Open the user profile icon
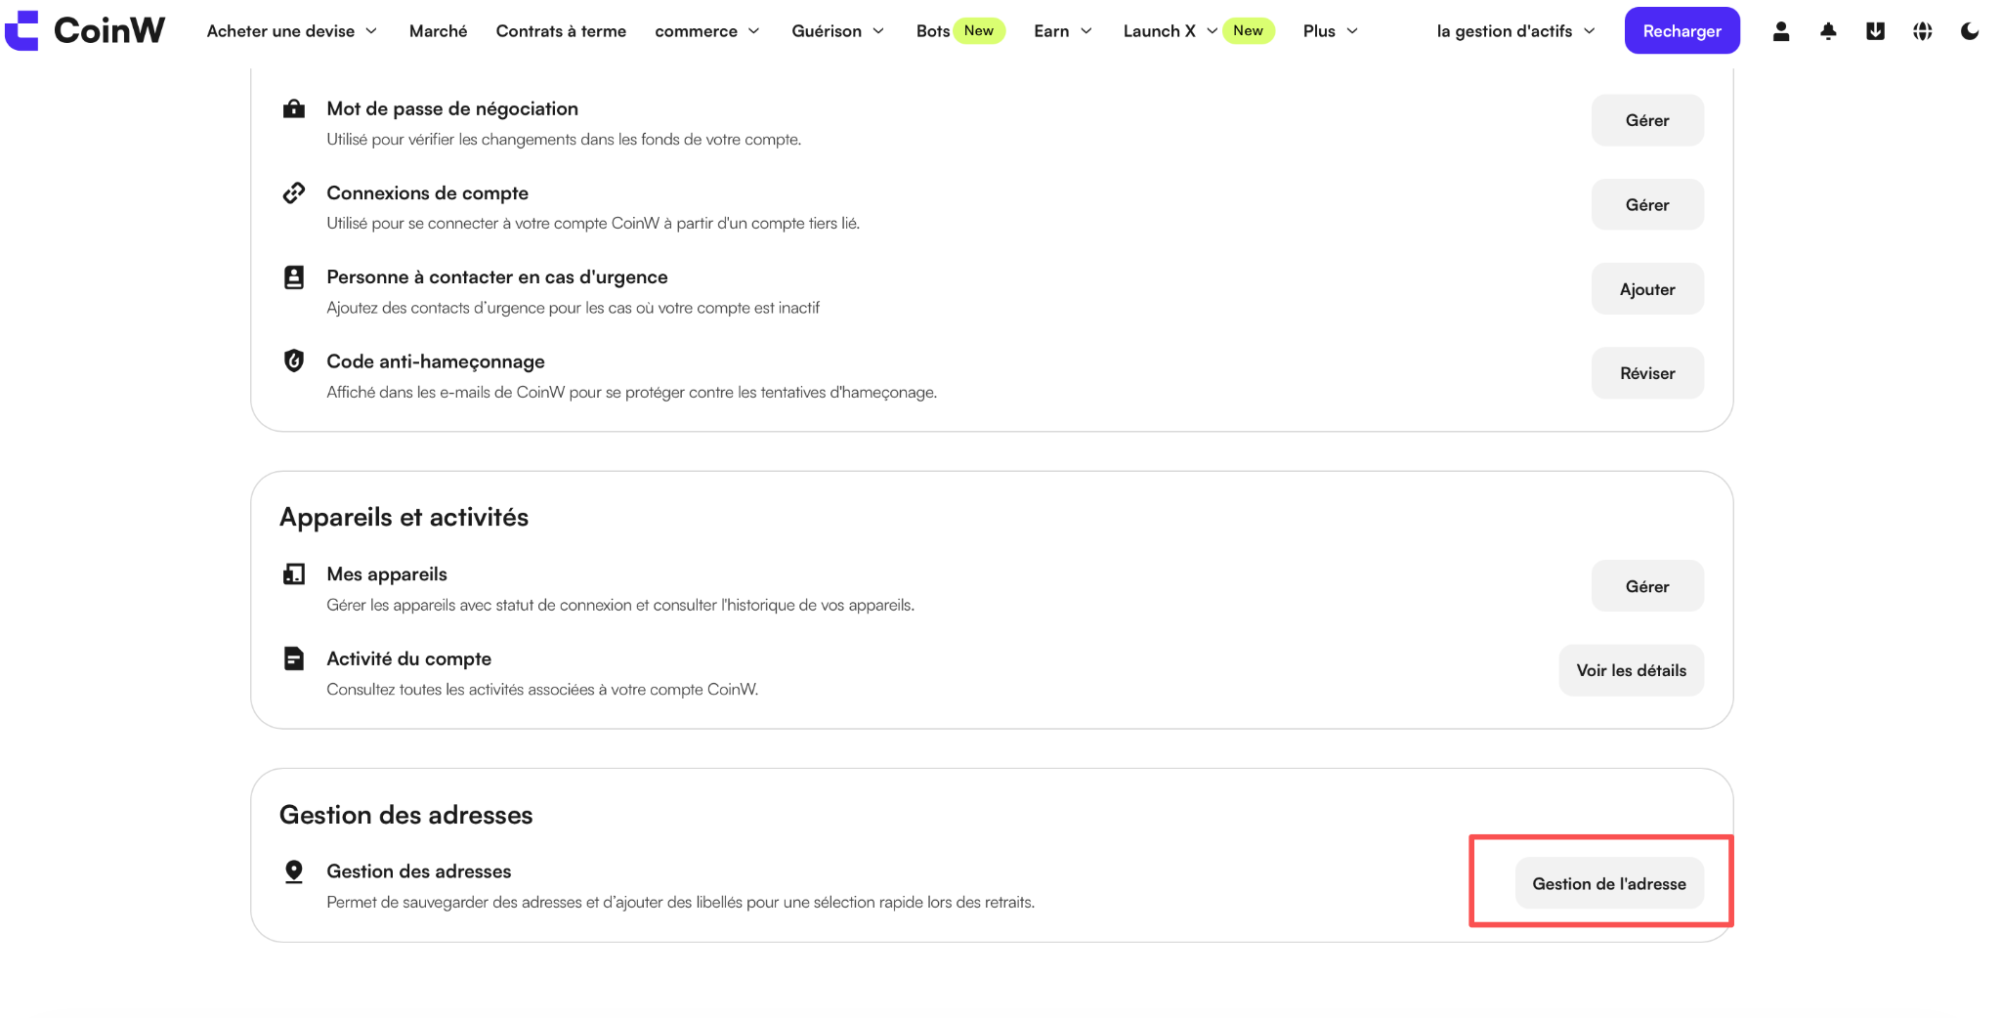Viewport: 2001px width, 1018px height. (x=1781, y=31)
